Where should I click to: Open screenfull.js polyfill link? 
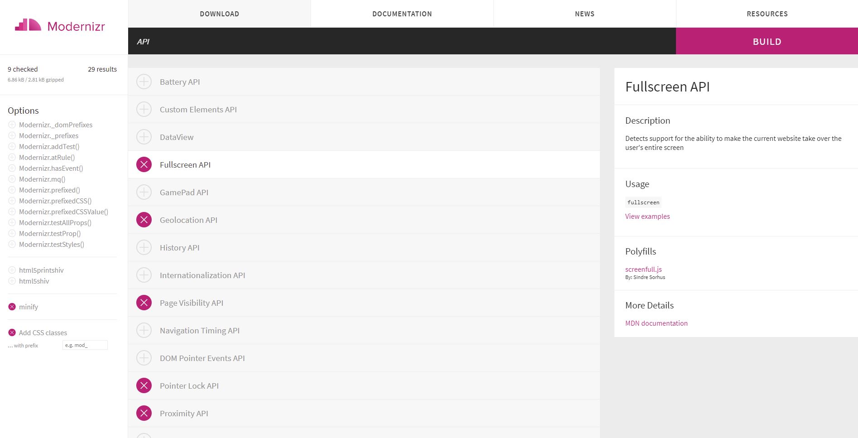(x=643, y=269)
